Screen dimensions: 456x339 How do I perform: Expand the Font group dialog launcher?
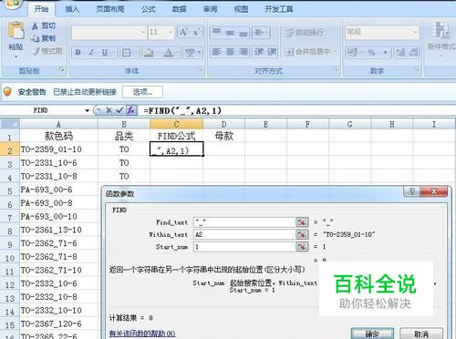(200, 70)
